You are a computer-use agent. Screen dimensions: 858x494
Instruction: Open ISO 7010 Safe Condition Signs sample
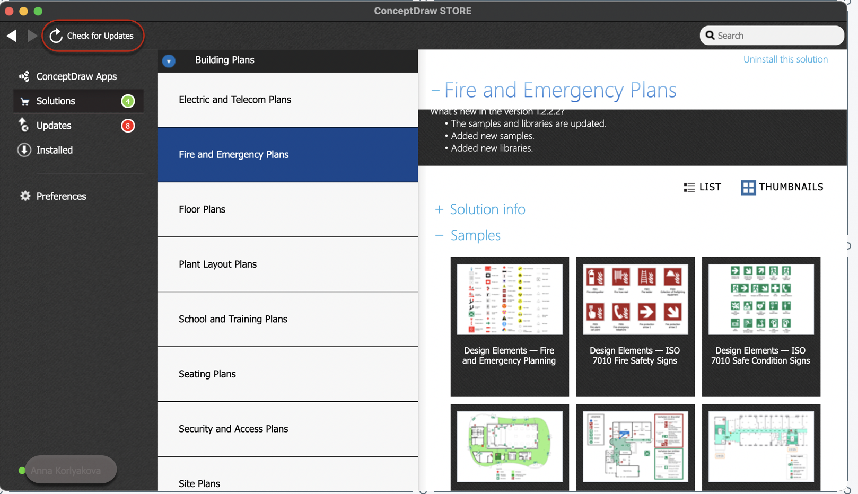(761, 327)
